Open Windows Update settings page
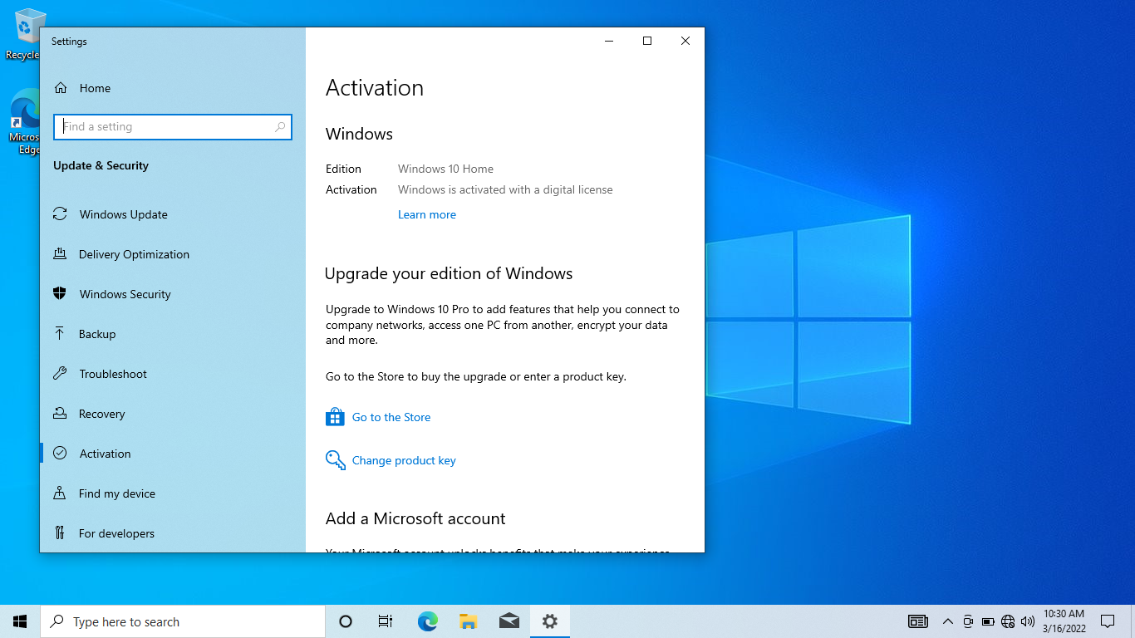 pos(173,214)
